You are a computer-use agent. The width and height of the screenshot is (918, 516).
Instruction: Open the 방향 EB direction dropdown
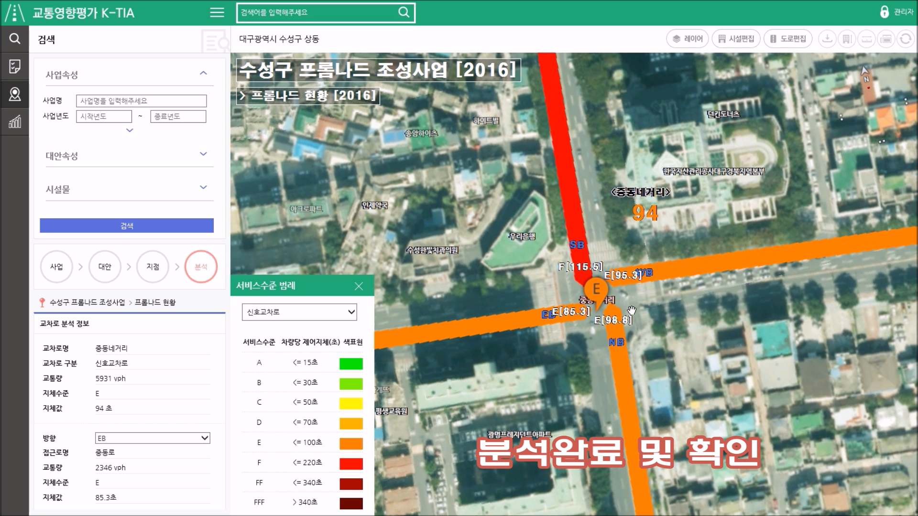153,438
